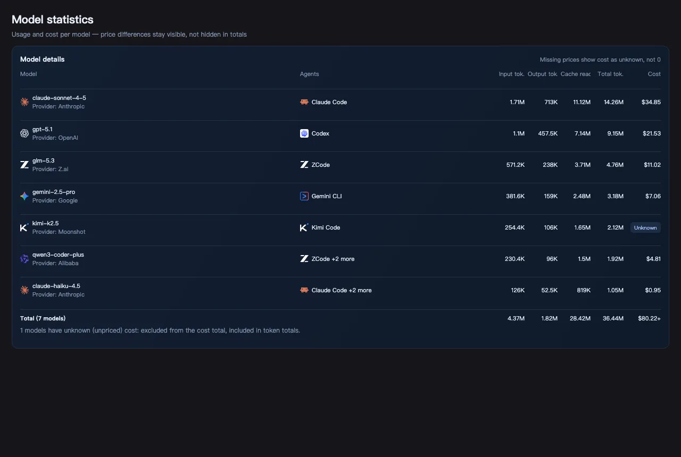Click the kimi-k2.5 model name
The width and height of the screenshot is (681, 457).
pos(46,223)
